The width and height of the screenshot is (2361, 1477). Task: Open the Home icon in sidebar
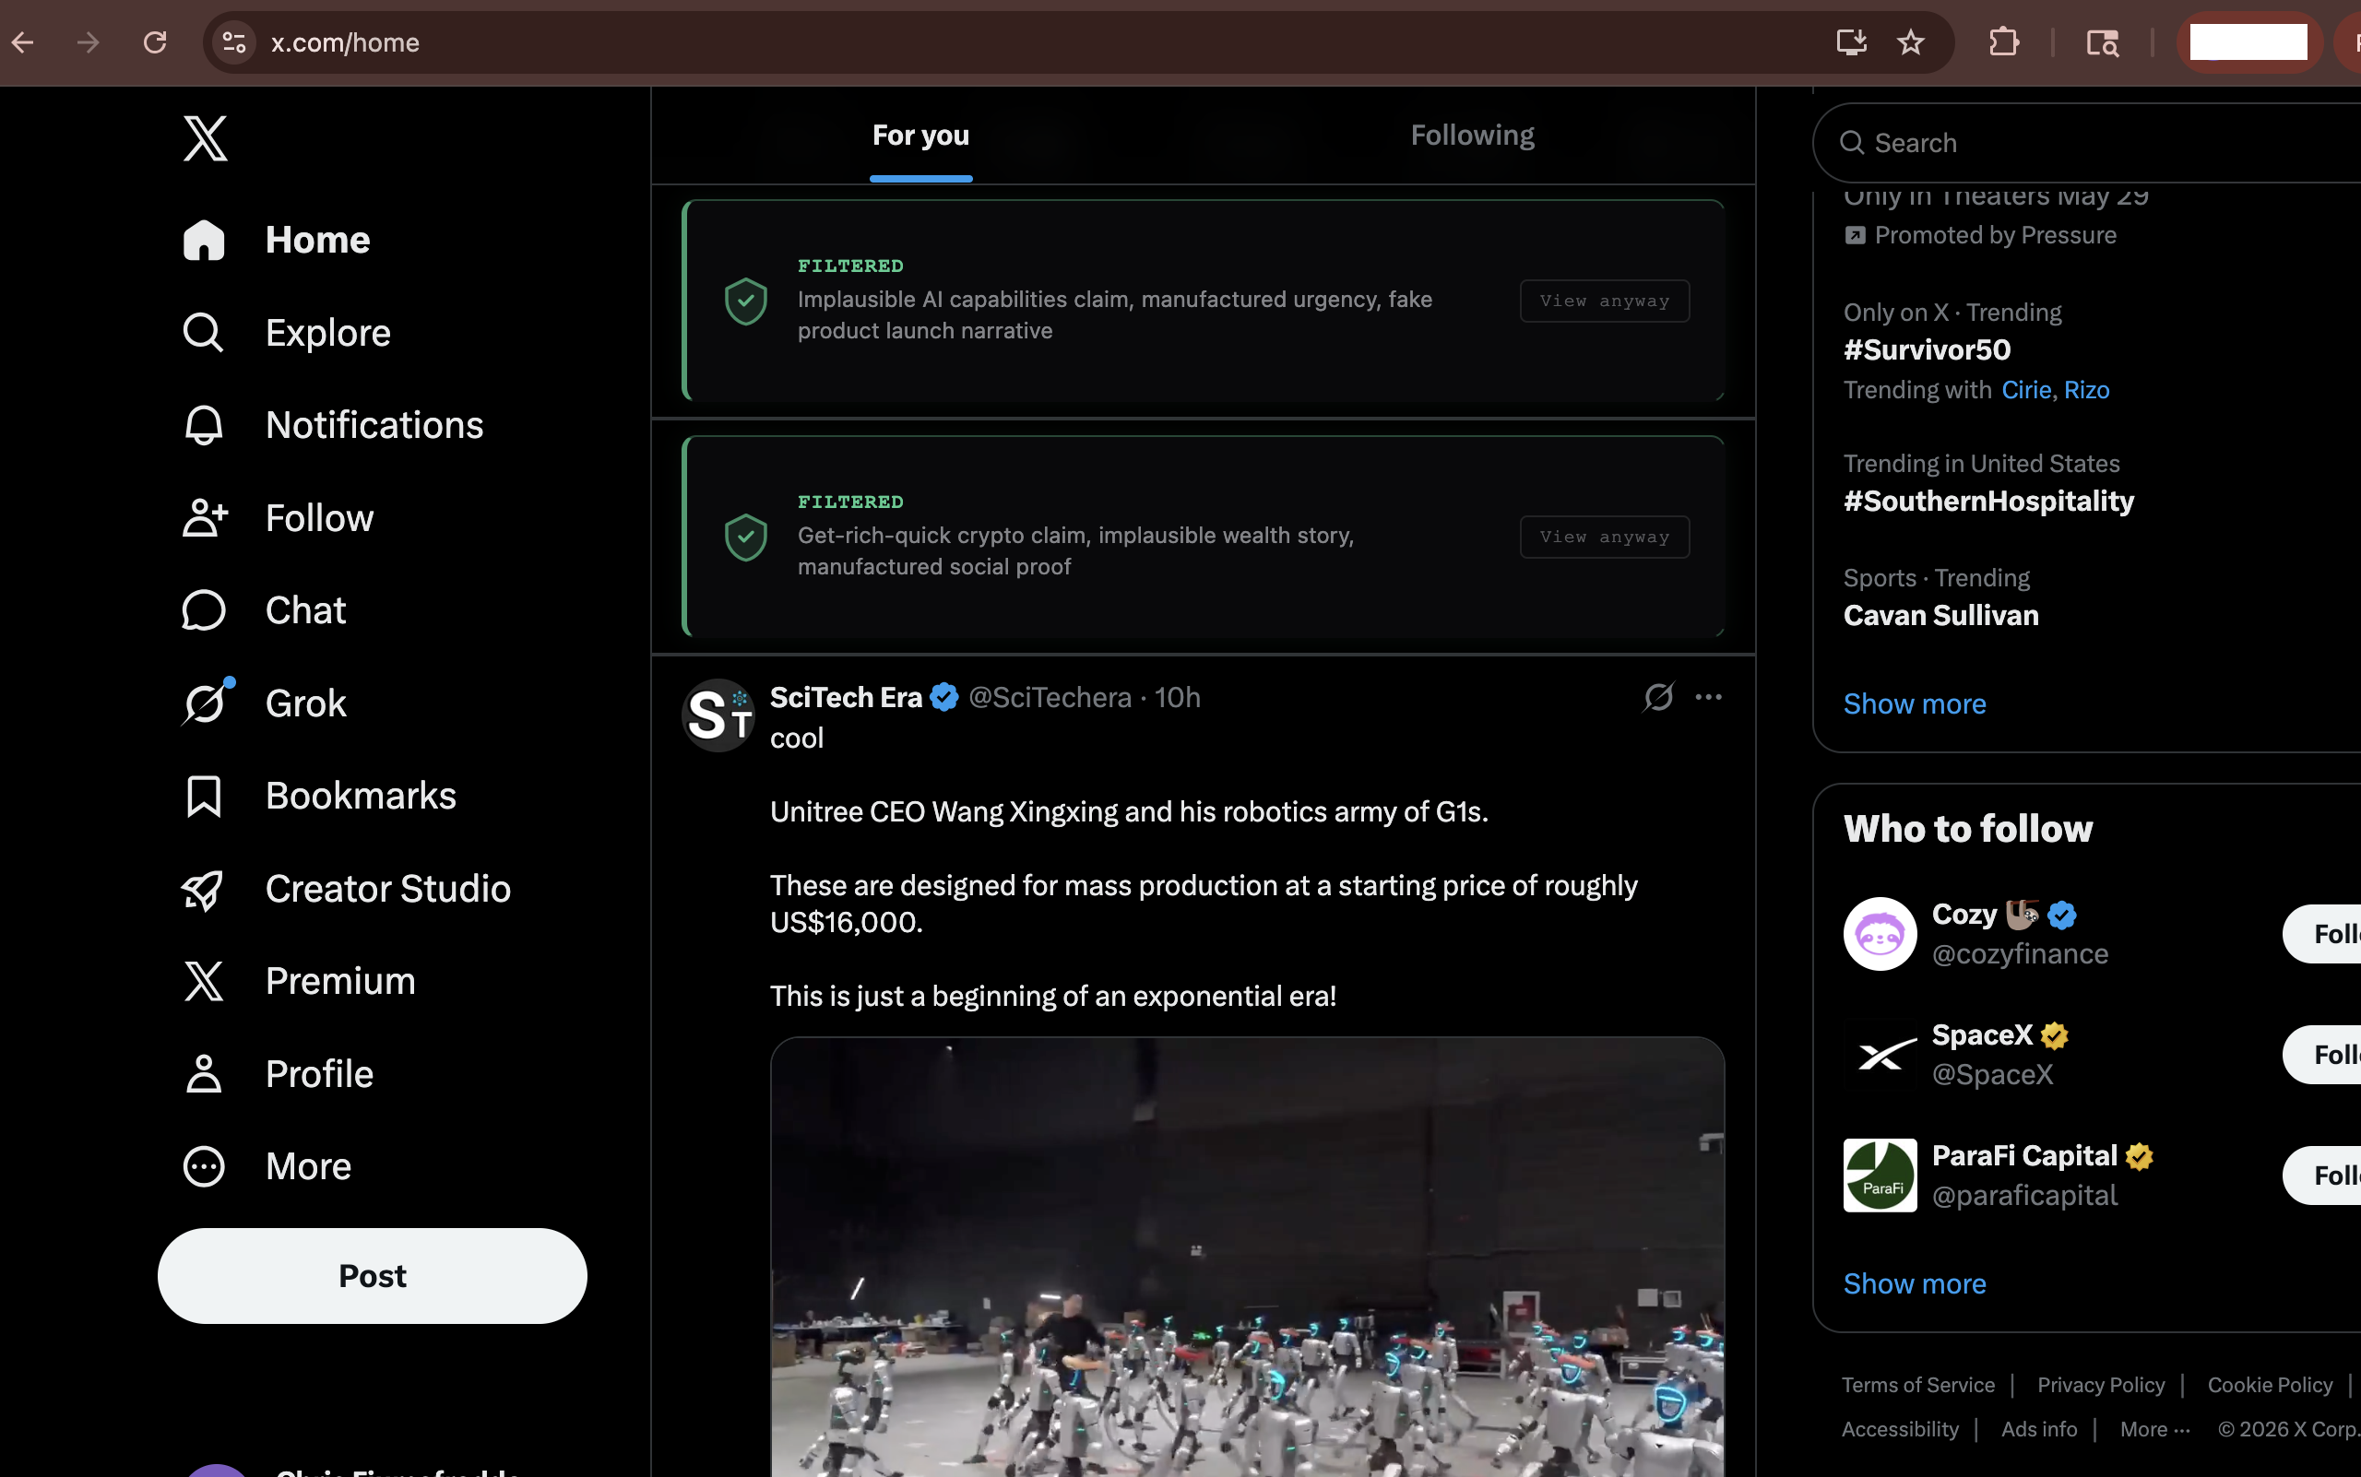(x=204, y=241)
